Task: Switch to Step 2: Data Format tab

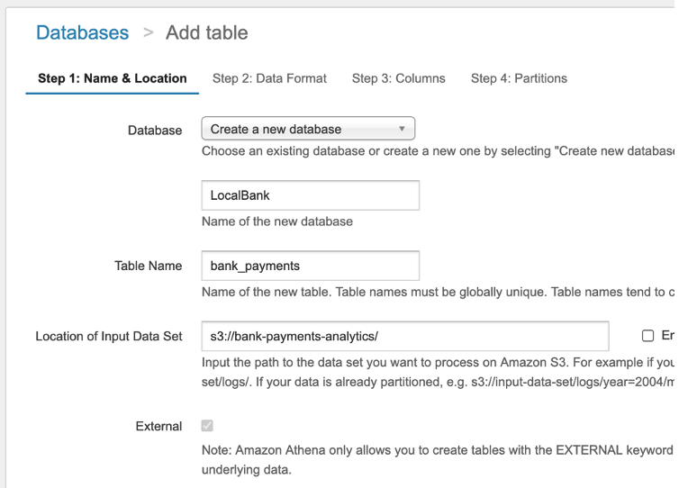Action: tap(269, 78)
